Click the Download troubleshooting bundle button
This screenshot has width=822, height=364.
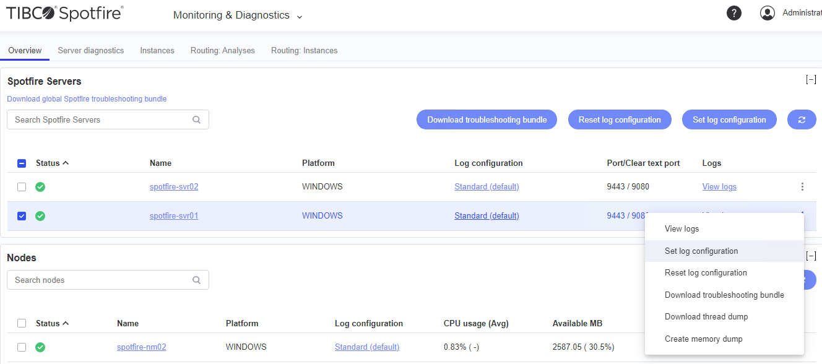[487, 119]
